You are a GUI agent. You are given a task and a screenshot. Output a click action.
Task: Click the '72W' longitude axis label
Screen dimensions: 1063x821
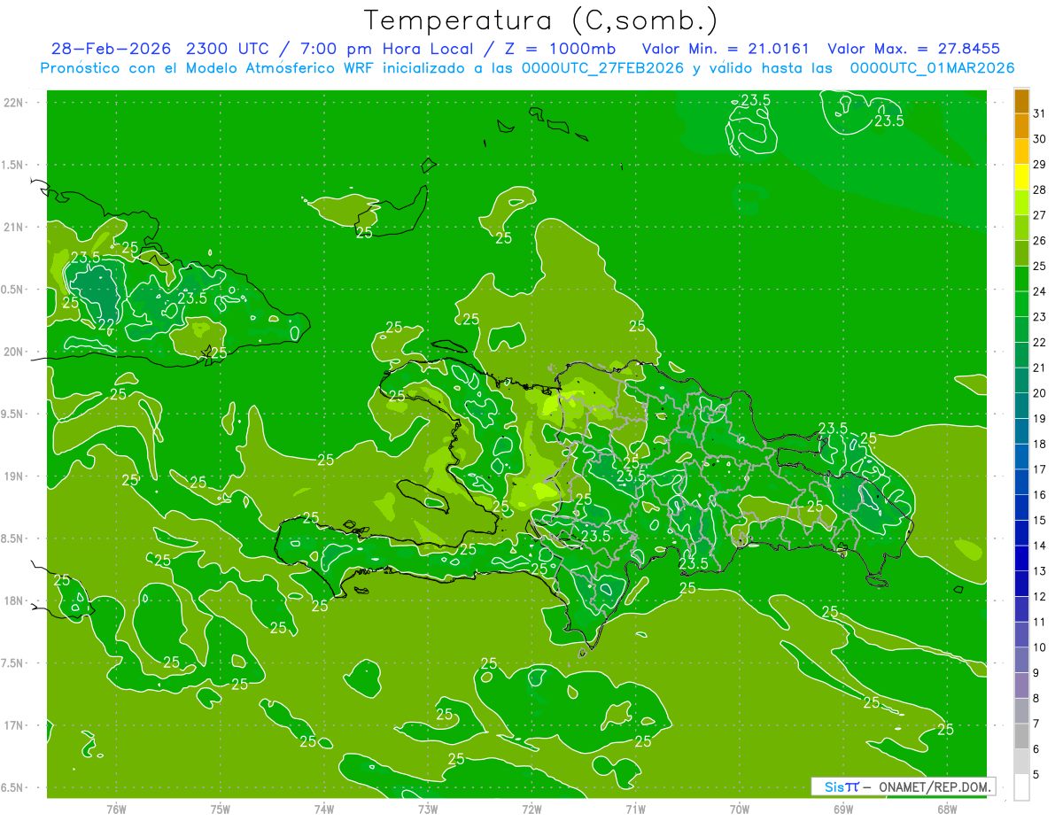pyautogui.click(x=531, y=809)
